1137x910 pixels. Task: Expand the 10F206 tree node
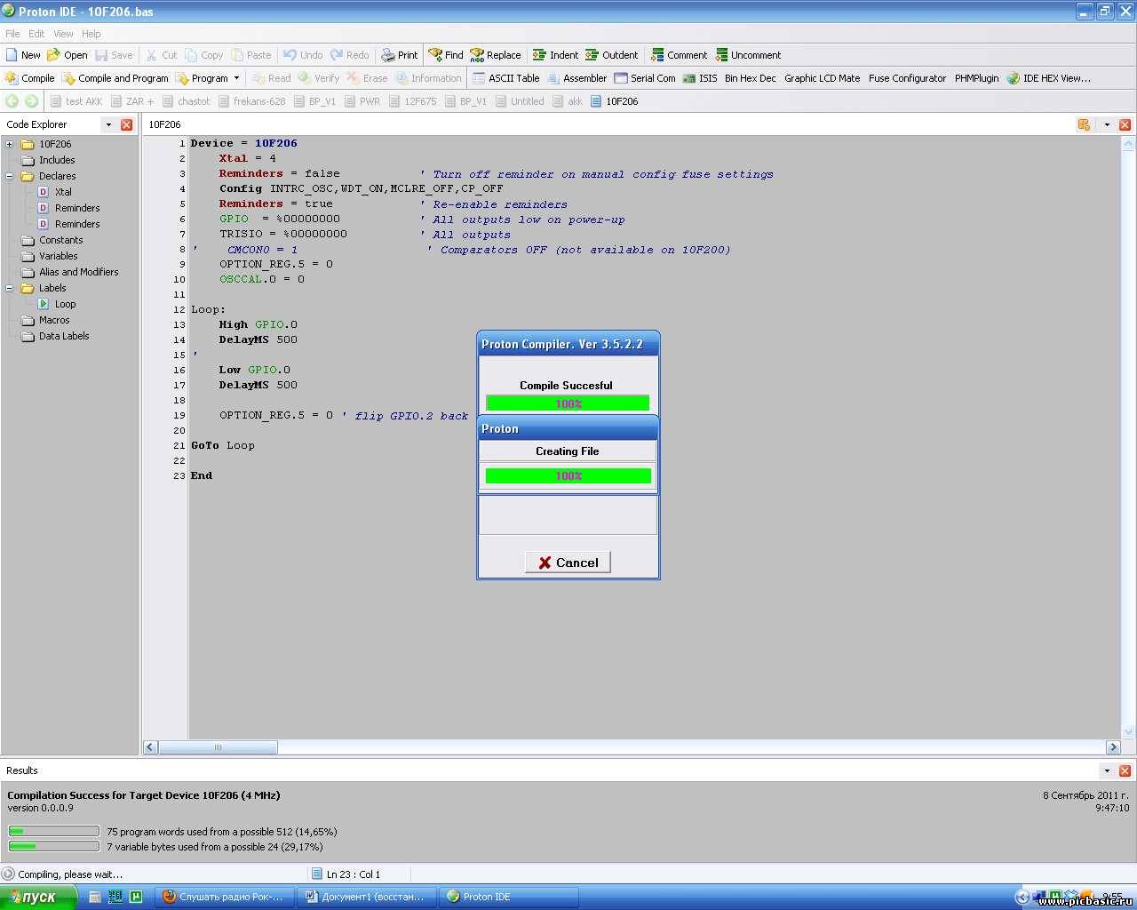(10, 144)
